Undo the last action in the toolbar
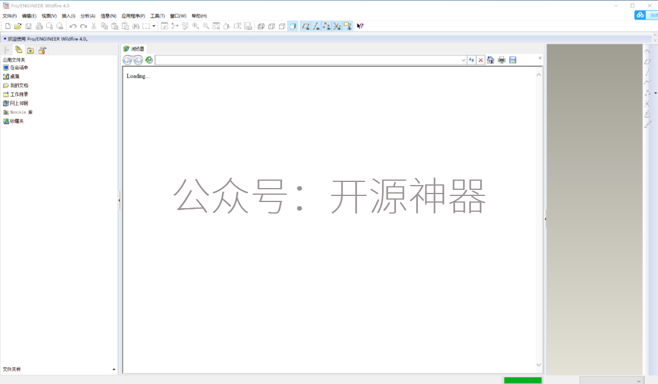 tap(73, 26)
